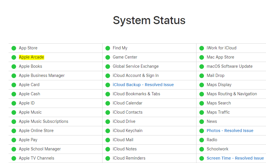Select the status dot for iCloud Calendar
266x163 pixels.
click(108, 103)
